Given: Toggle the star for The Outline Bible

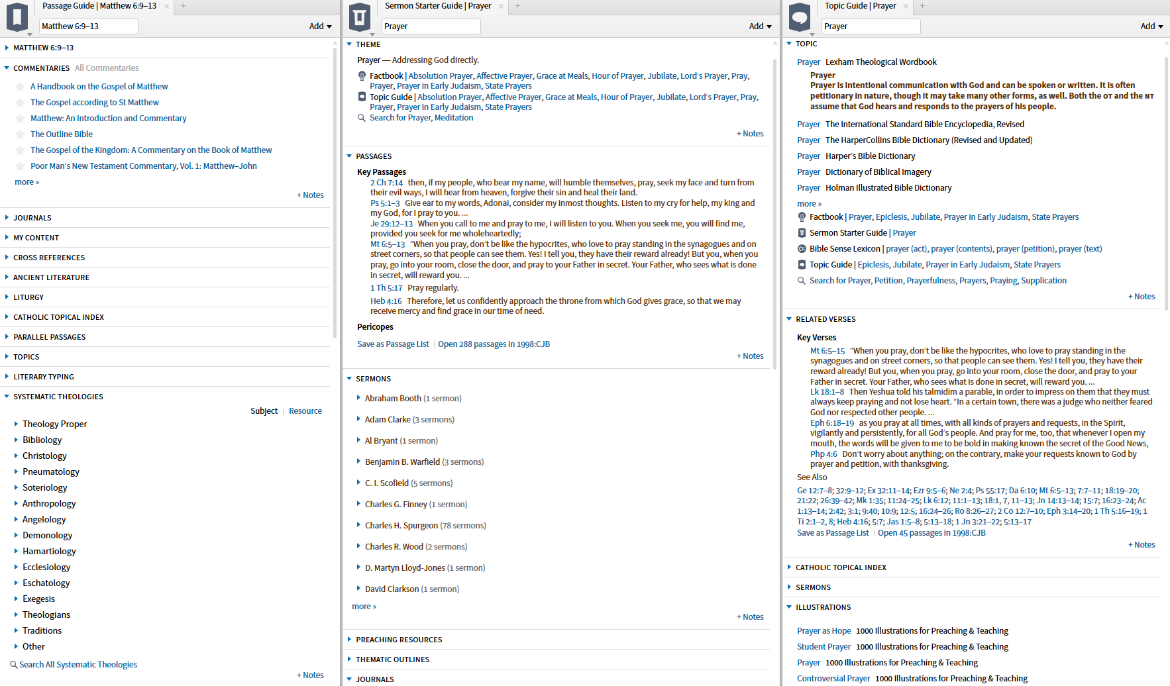Looking at the screenshot, I should coord(20,134).
